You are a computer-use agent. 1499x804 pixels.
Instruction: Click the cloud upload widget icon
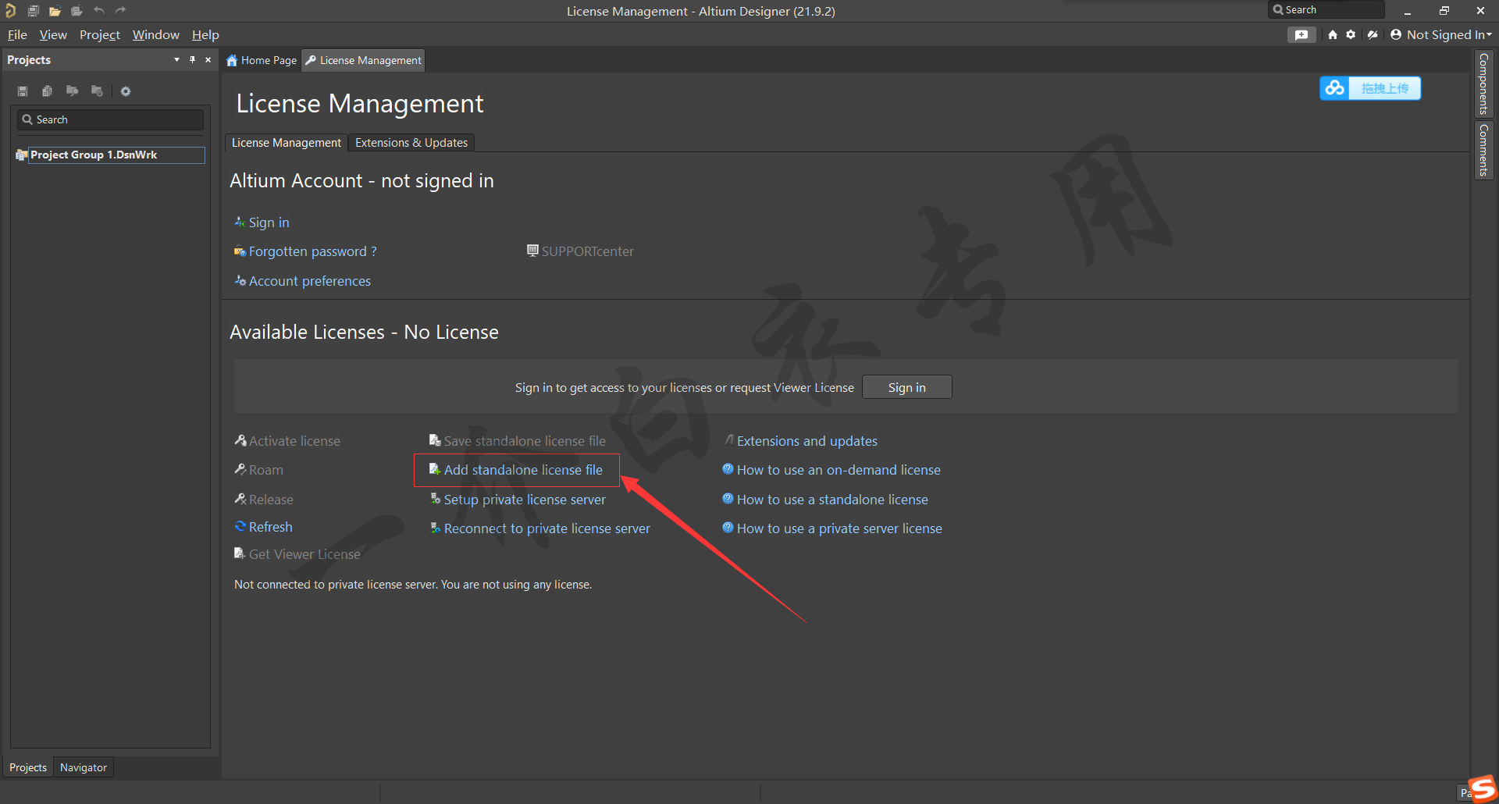click(x=1335, y=88)
